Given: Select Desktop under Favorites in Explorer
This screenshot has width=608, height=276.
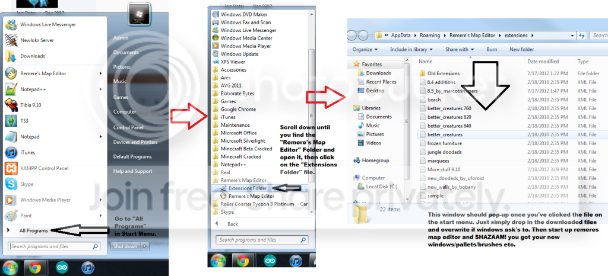Looking at the screenshot, I should 375,91.
